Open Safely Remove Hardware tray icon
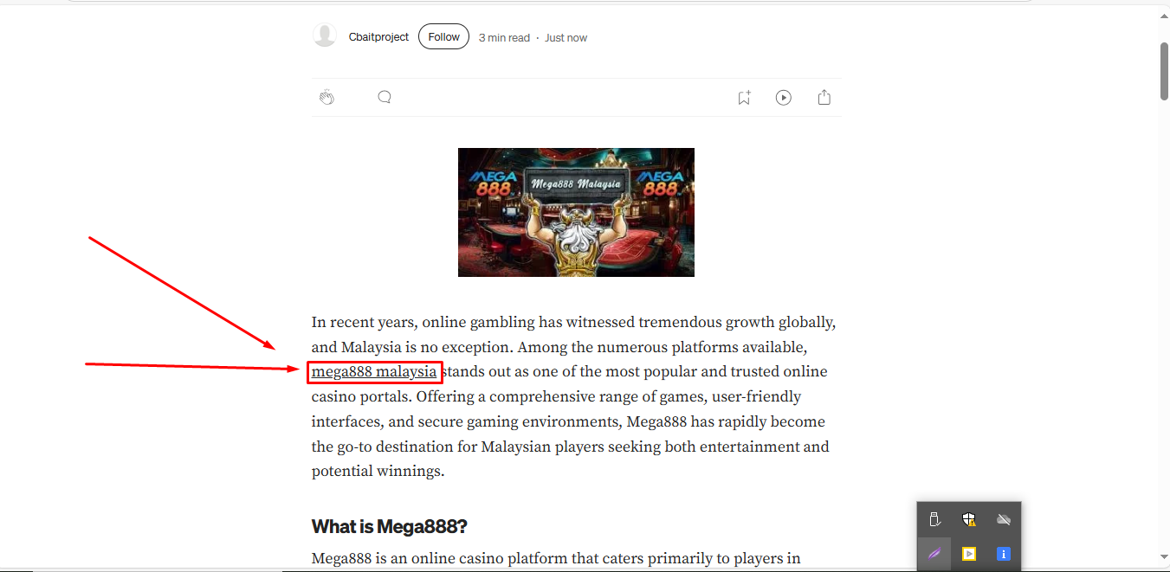The height and width of the screenshot is (572, 1170). click(934, 519)
